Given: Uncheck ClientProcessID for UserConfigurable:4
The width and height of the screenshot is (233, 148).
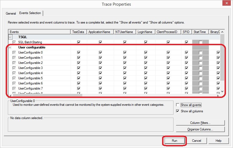Looking at the screenshot, I should coord(168,73).
